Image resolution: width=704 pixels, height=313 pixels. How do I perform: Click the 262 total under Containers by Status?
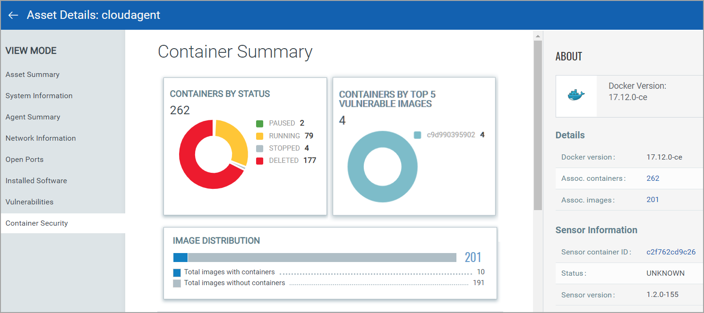(x=180, y=110)
